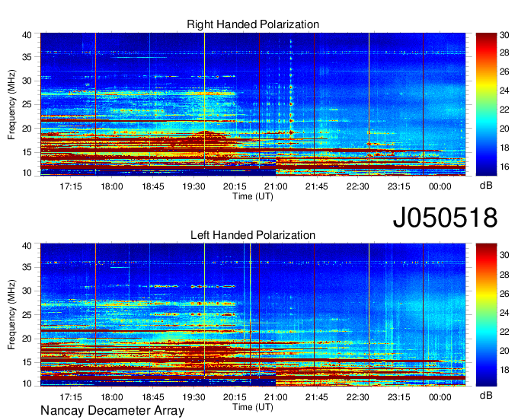Screen dimensions: 518x420
Task: Click the 21:45 tick under Right Handed plot
Action: click(317, 186)
